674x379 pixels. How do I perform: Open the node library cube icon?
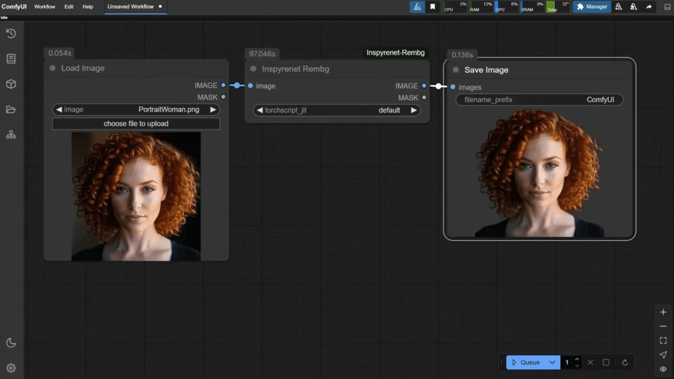11,84
